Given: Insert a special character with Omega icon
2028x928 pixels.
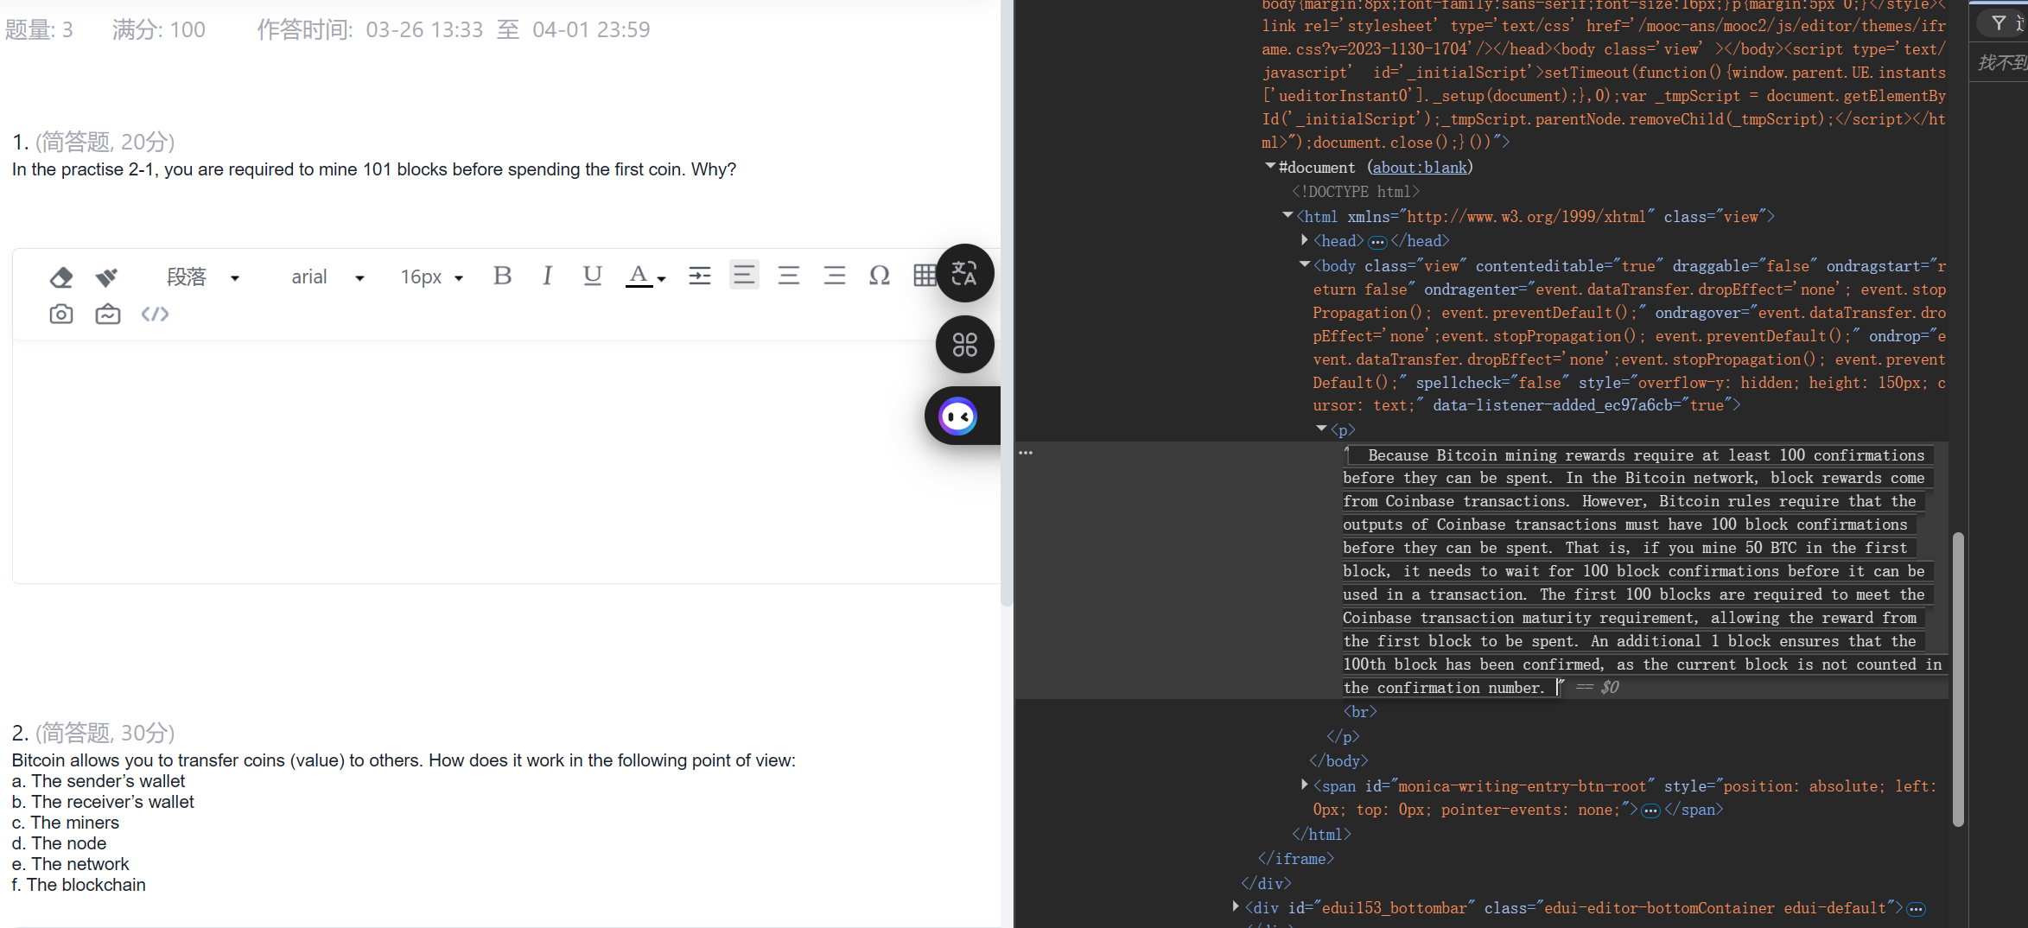Looking at the screenshot, I should [879, 276].
